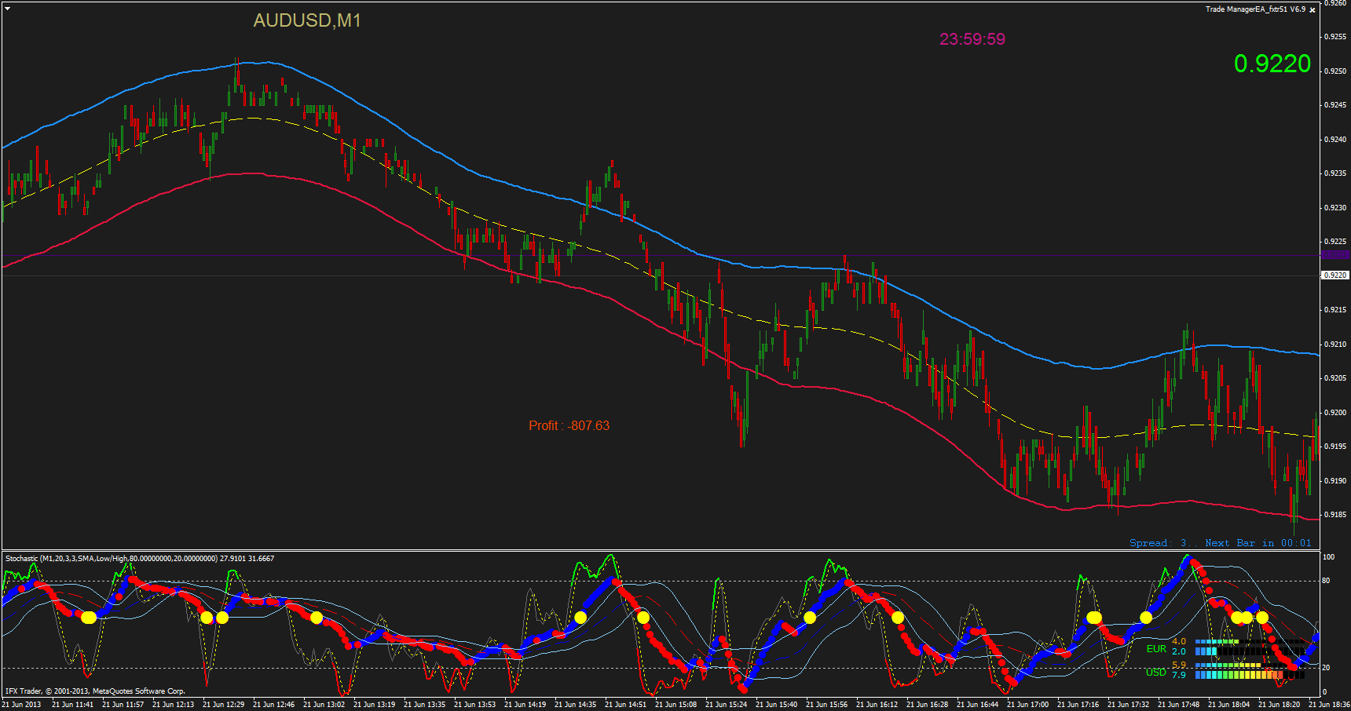The image size is (1351, 711).
Task: Select the large green 0.9220 price label
Action: click(1272, 64)
